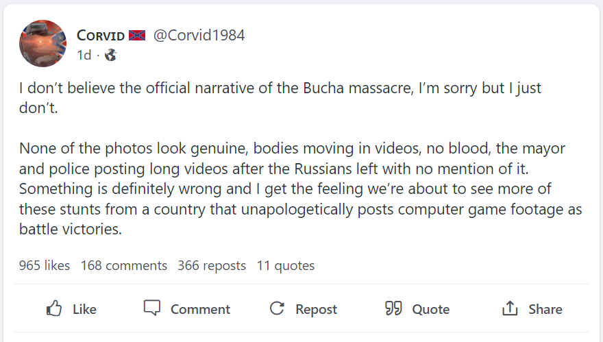View the 965 likes list

[x=45, y=265]
